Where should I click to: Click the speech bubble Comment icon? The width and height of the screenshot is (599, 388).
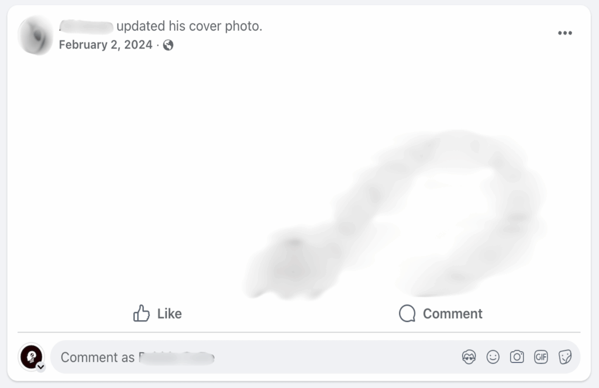(x=407, y=314)
